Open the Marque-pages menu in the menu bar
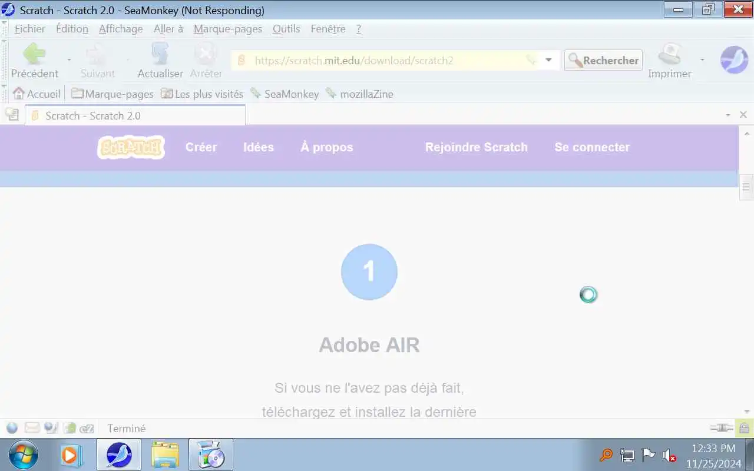This screenshot has height=471, width=754. 228,29
